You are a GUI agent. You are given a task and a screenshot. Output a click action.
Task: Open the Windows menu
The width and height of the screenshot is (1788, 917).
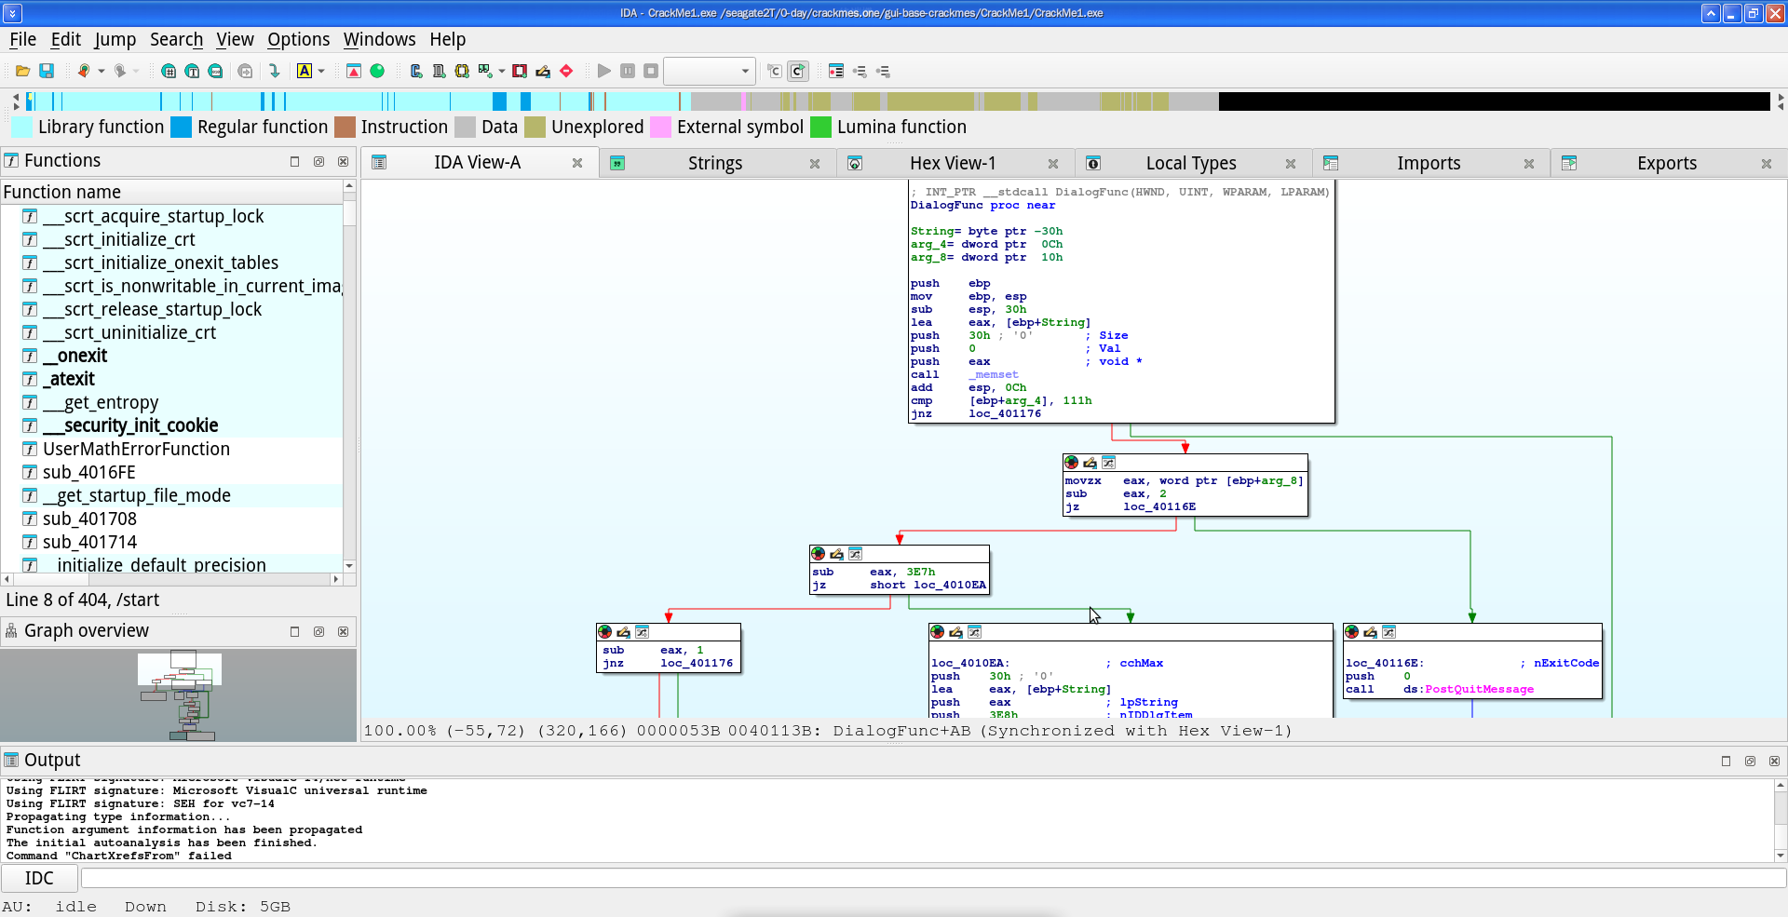coord(379,39)
